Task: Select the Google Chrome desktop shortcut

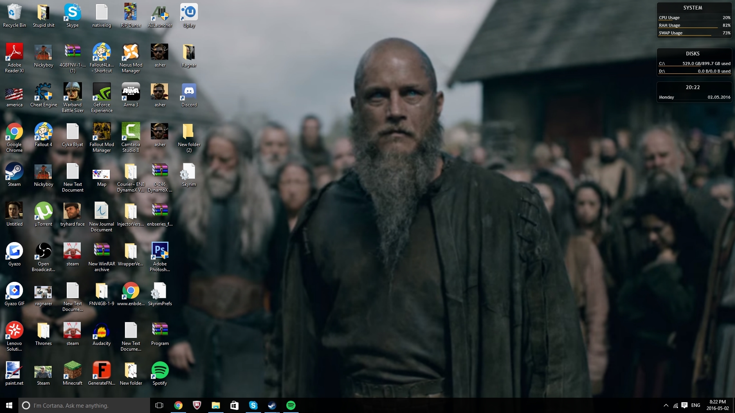Action: pyautogui.click(x=14, y=138)
